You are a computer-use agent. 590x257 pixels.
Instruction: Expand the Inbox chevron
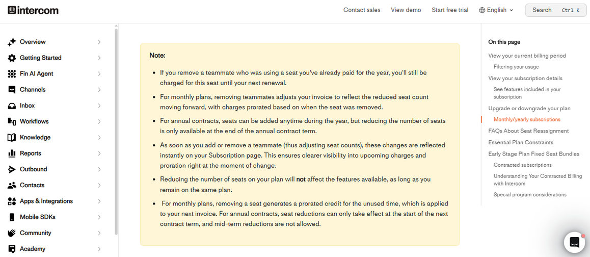pos(99,106)
